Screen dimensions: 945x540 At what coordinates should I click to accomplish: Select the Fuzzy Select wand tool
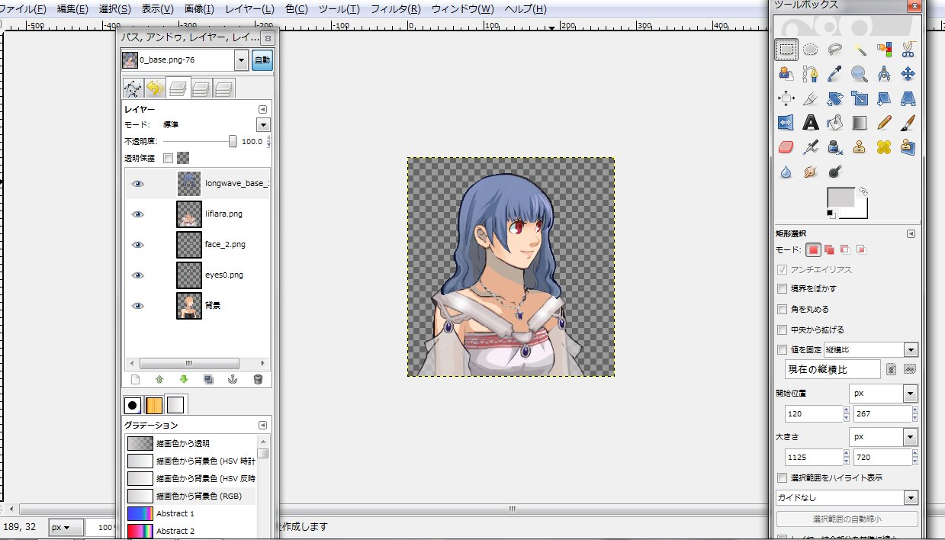tap(860, 50)
